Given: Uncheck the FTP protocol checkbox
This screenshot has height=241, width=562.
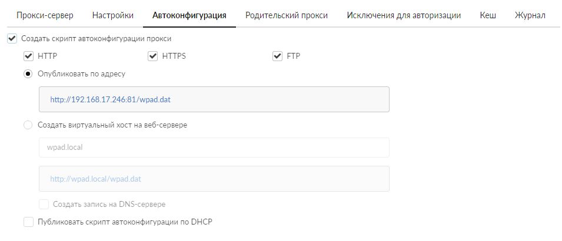Looking at the screenshot, I should point(278,56).
